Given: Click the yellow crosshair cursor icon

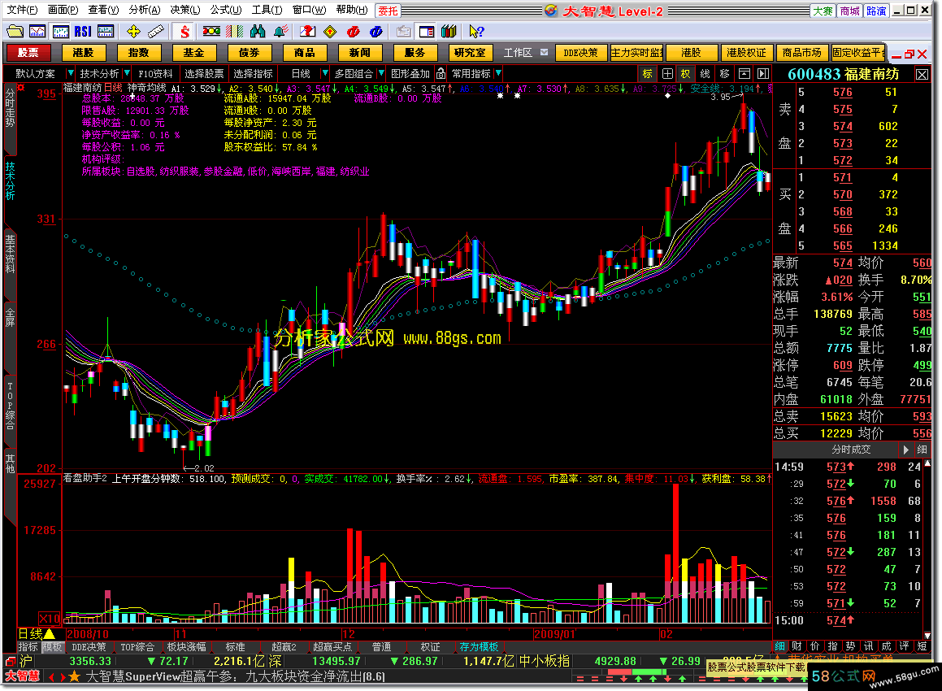Looking at the screenshot, I should pyautogui.click(x=132, y=31).
